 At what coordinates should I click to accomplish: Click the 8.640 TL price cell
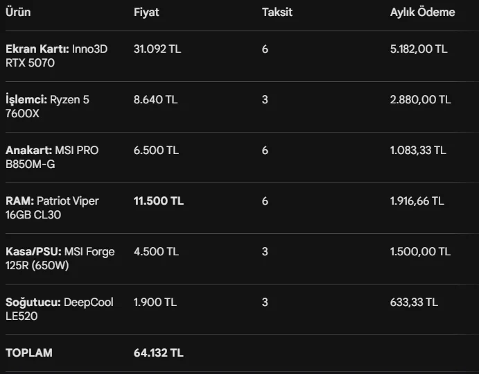[155, 100]
